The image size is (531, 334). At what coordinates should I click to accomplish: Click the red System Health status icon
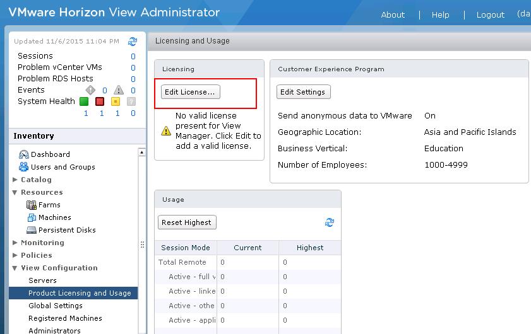pos(100,101)
